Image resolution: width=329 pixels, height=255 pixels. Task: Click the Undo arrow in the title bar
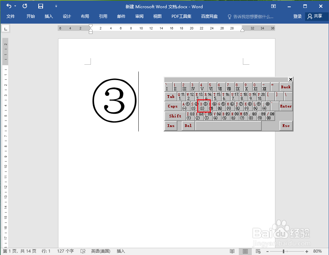point(9,6)
